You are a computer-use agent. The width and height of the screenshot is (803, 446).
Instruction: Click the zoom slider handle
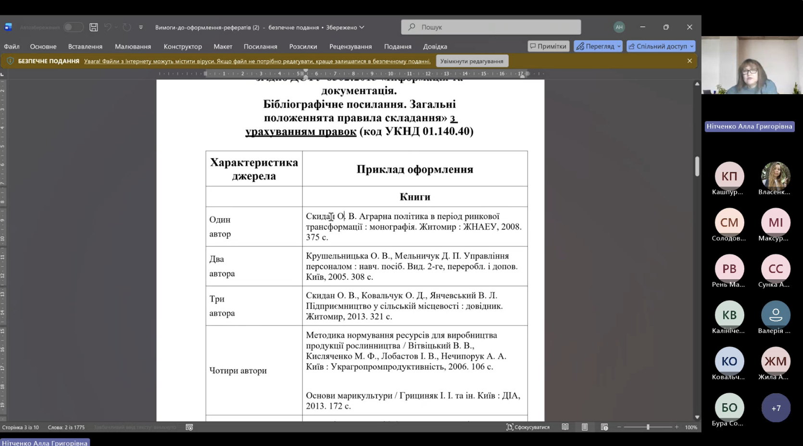tap(648, 427)
